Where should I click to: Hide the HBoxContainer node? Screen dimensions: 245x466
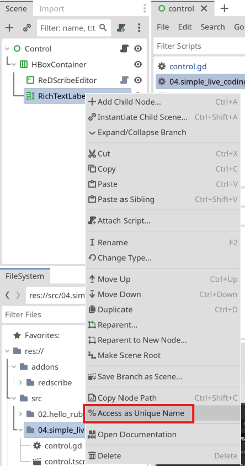click(138, 64)
